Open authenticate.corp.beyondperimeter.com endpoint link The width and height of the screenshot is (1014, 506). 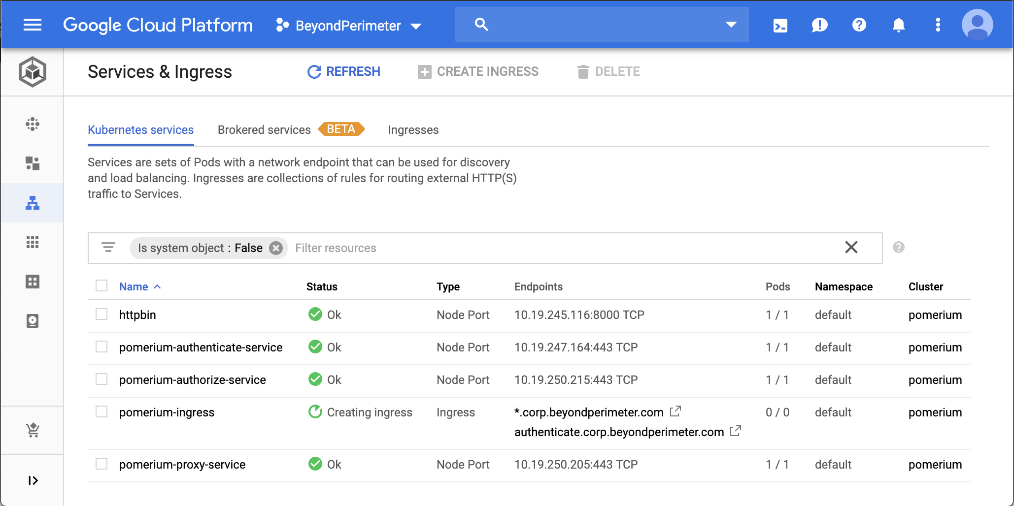(x=619, y=432)
